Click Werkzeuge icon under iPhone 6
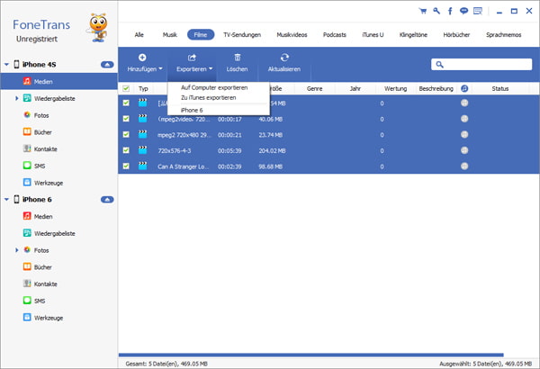540x369 pixels. pos(27,318)
